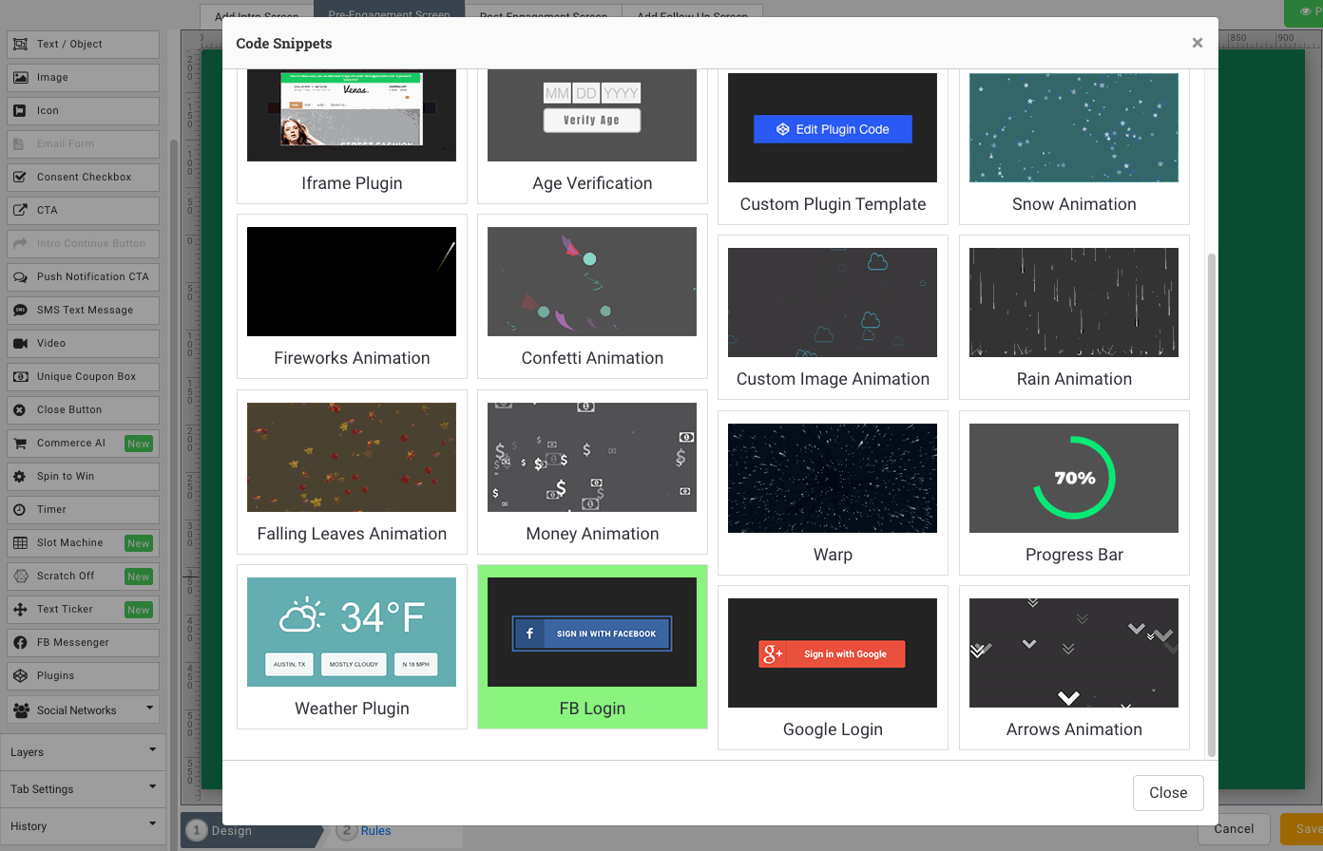Click the X to dismiss Code Snippets
Image resolution: width=1323 pixels, height=851 pixels.
[x=1197, y=43]
